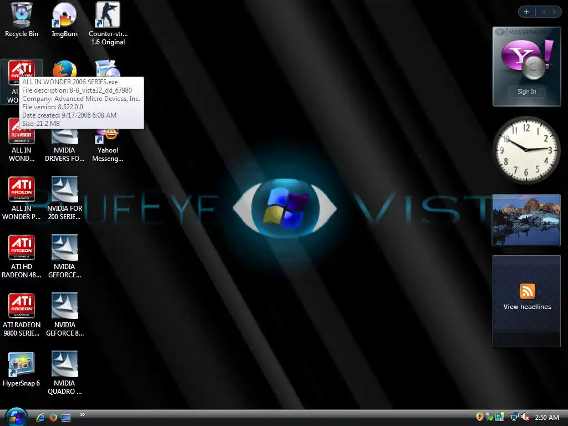The height and width of the screenshot is (426, 568).
Task: Select the ImgBurn shortcut icon
Action: pos(64,20)
